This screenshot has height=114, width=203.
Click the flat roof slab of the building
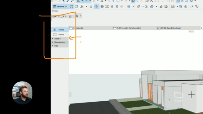coord(172,73)
